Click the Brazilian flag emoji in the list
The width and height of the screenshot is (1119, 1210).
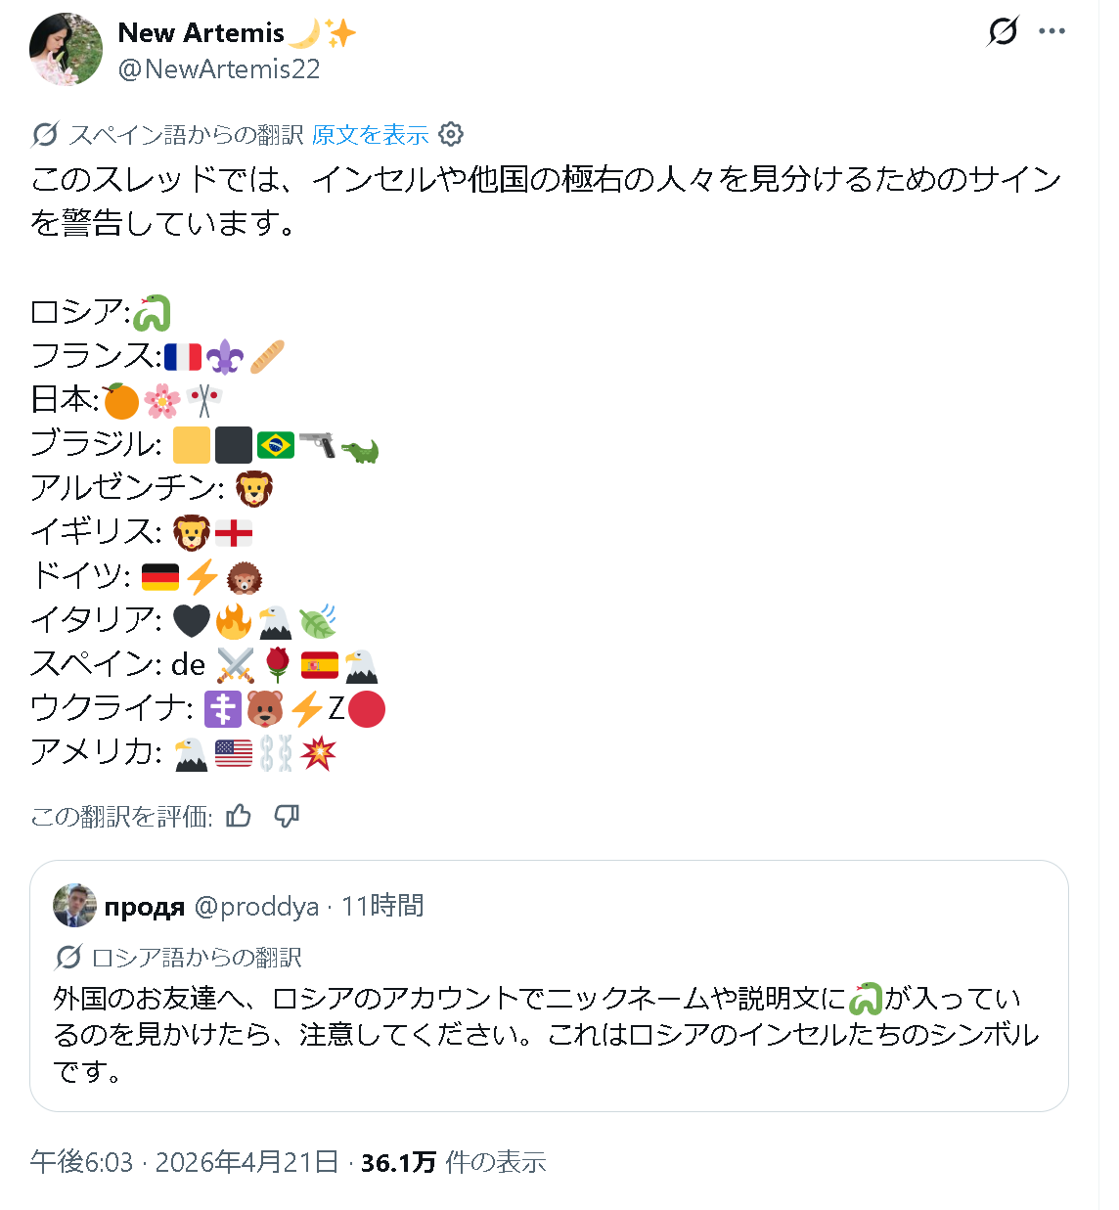tap(276, 445)
